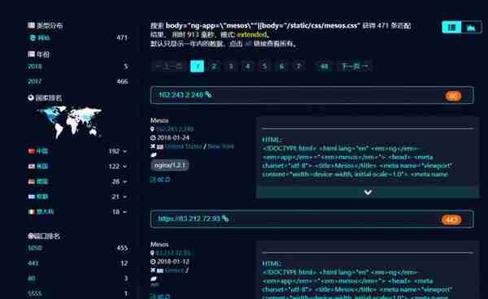Viewport: 488px width, 299px height.
Task: Filter results by port 443
Action: 33,263
